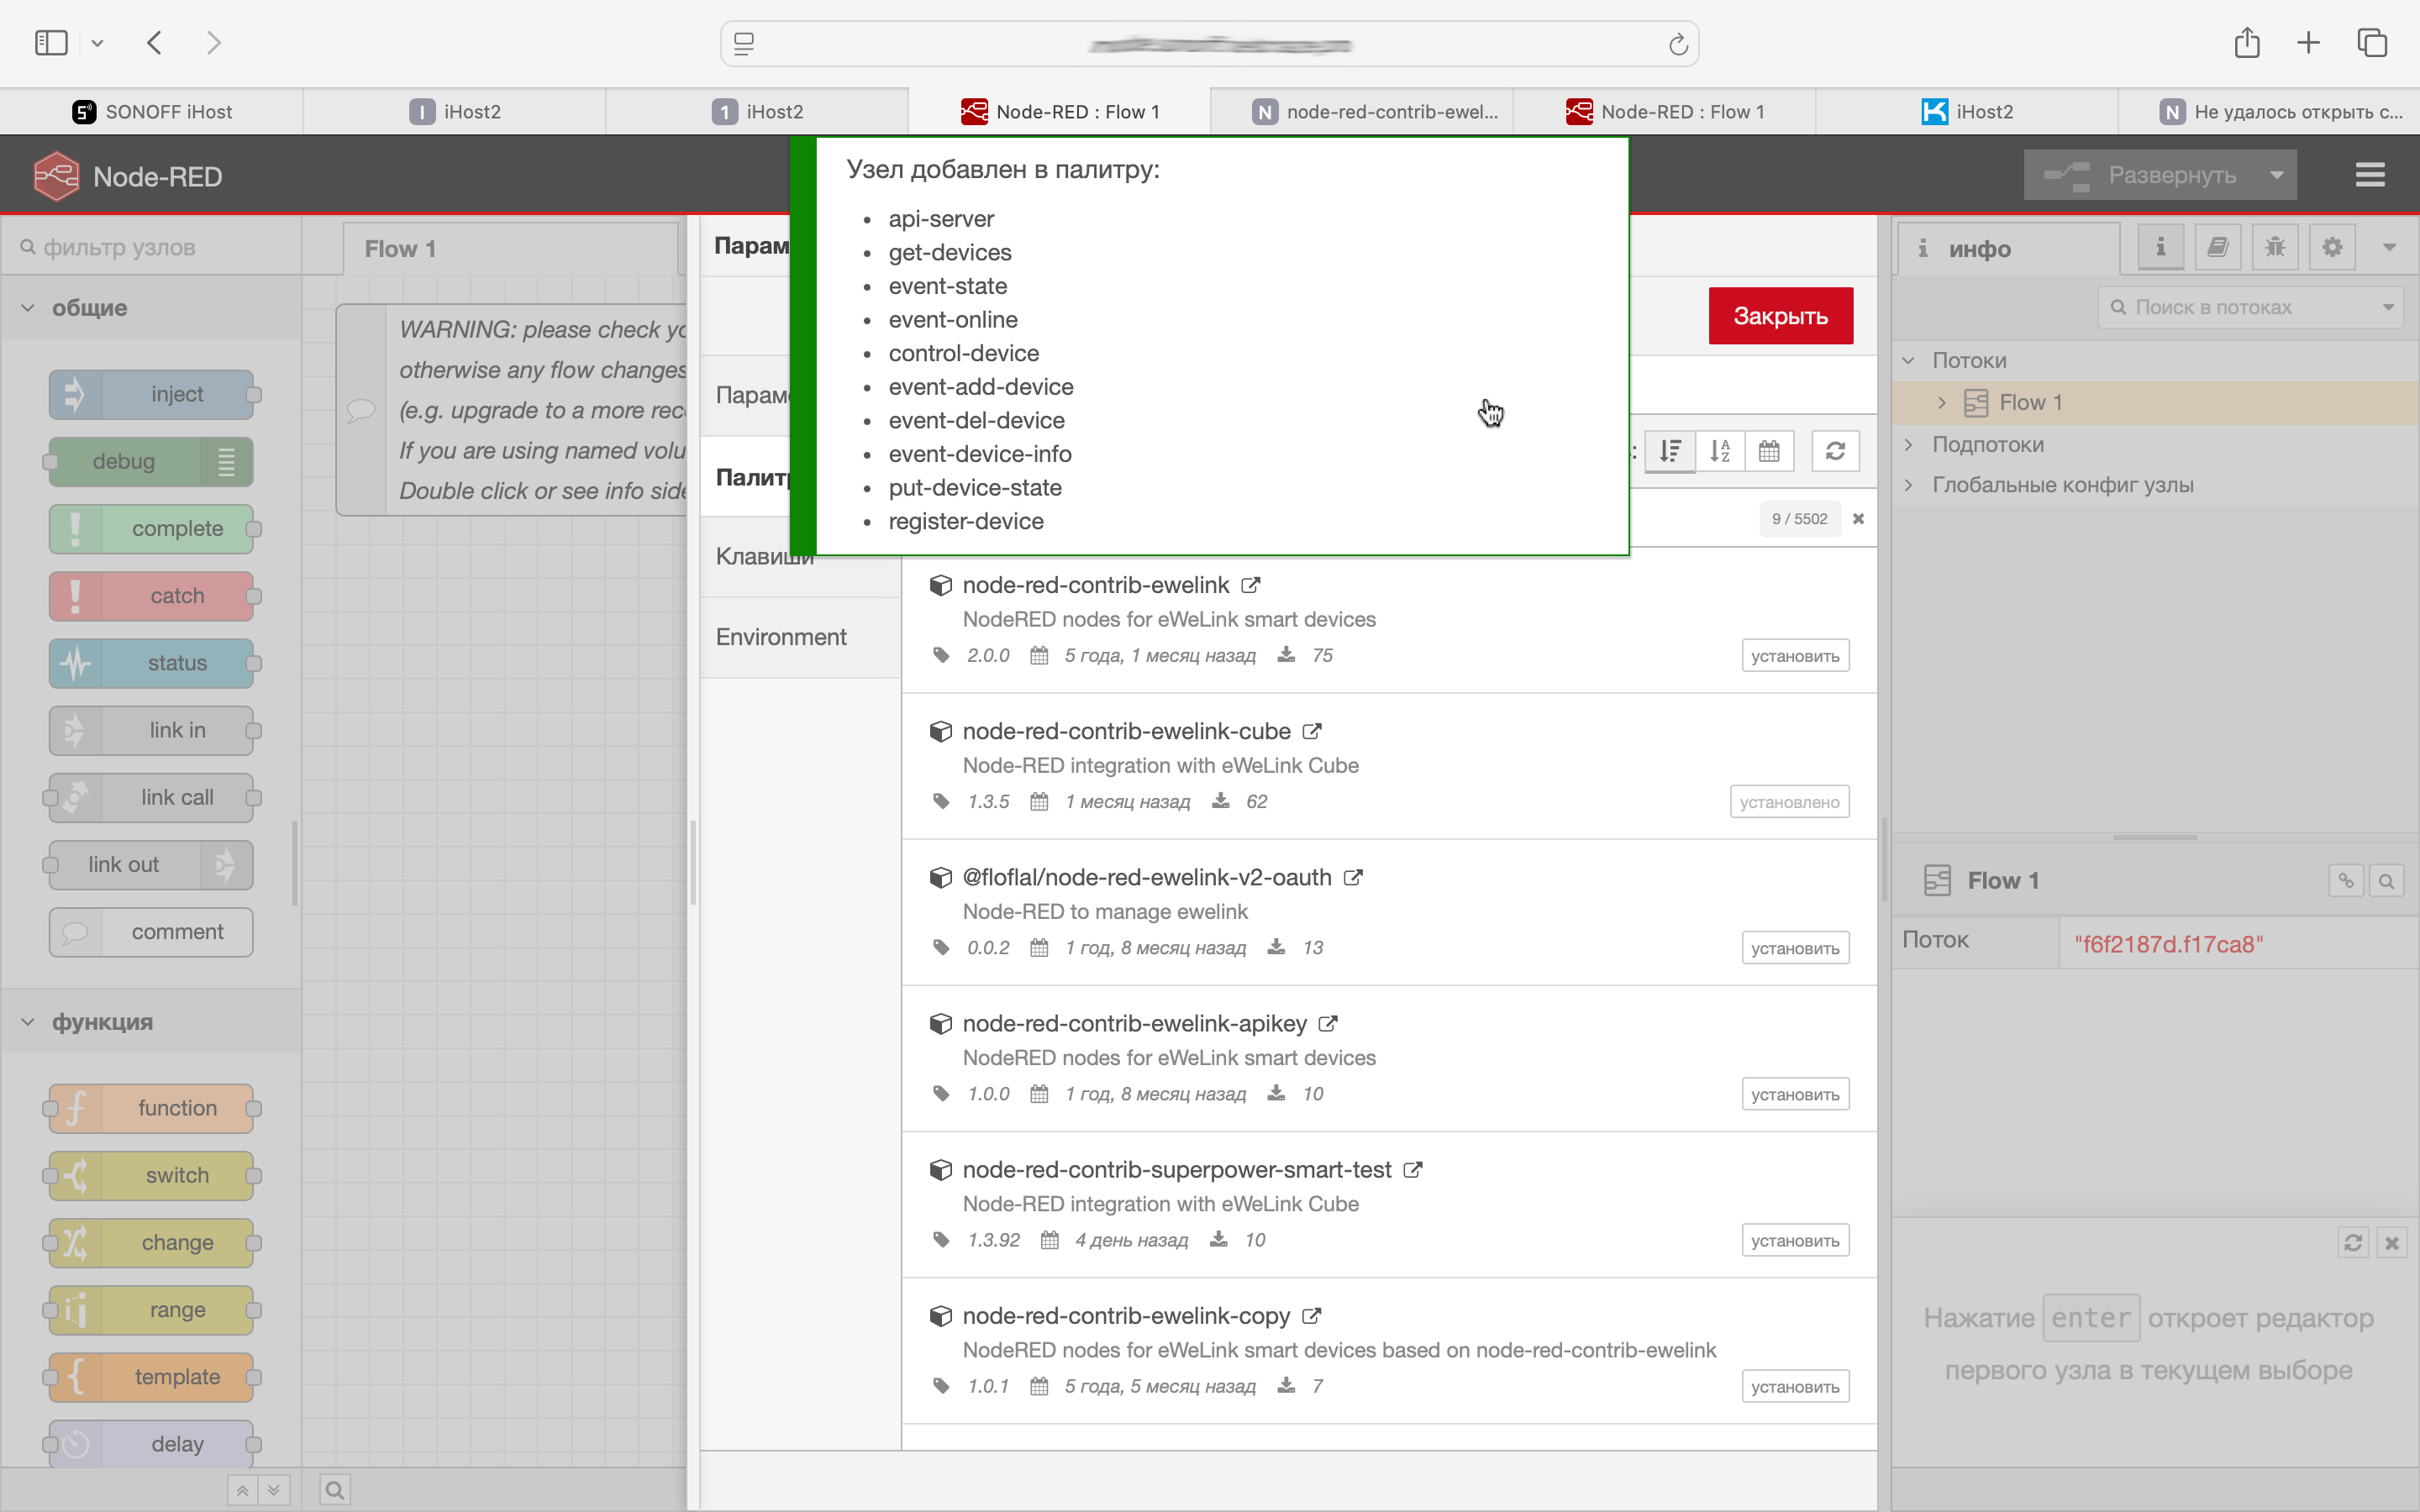Image resolution: width=2420 pixels, height=1512 pixels.
Task: Open configuration nodes gear sidebar icon
Action: tap(2332, 247)
